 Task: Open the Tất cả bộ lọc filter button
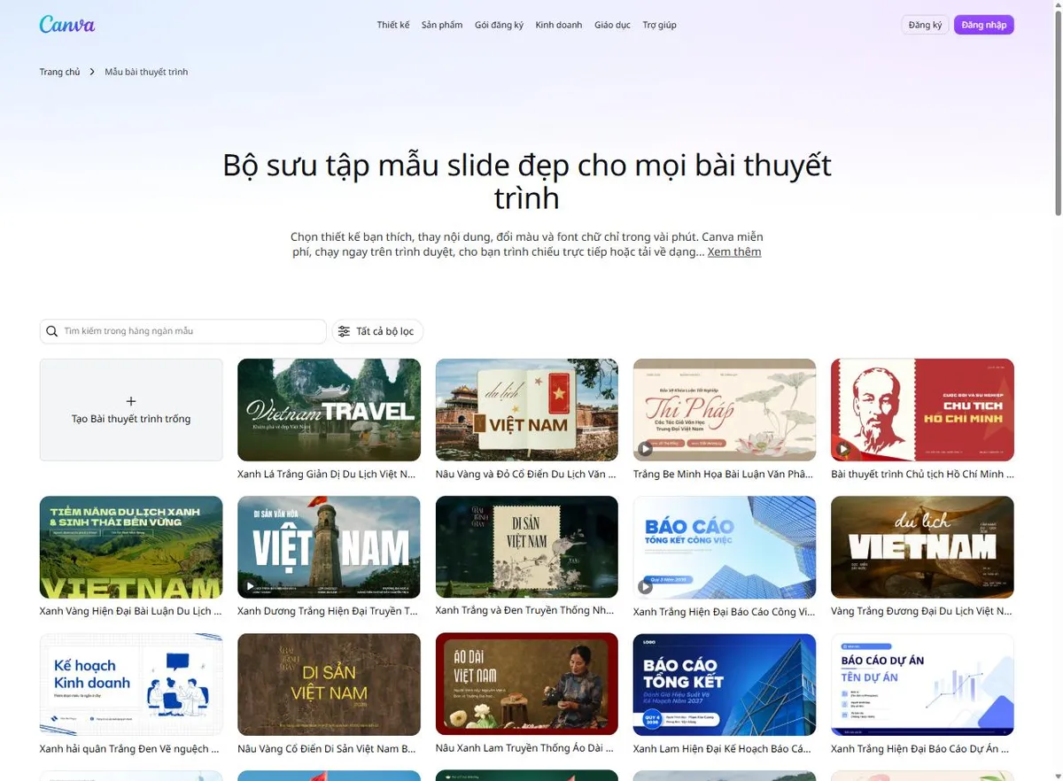pyautogui.click(x=376, y=331)
